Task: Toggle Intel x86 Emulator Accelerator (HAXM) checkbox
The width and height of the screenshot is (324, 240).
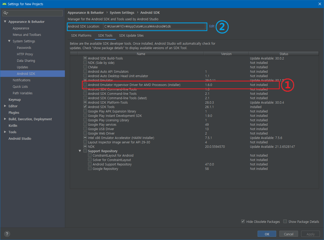Action: [x=85, y=138]
